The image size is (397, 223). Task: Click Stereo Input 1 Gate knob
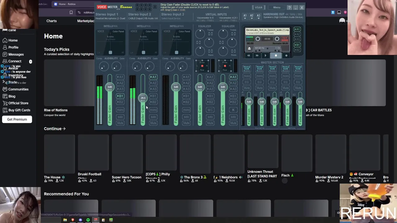pos(116,66)
